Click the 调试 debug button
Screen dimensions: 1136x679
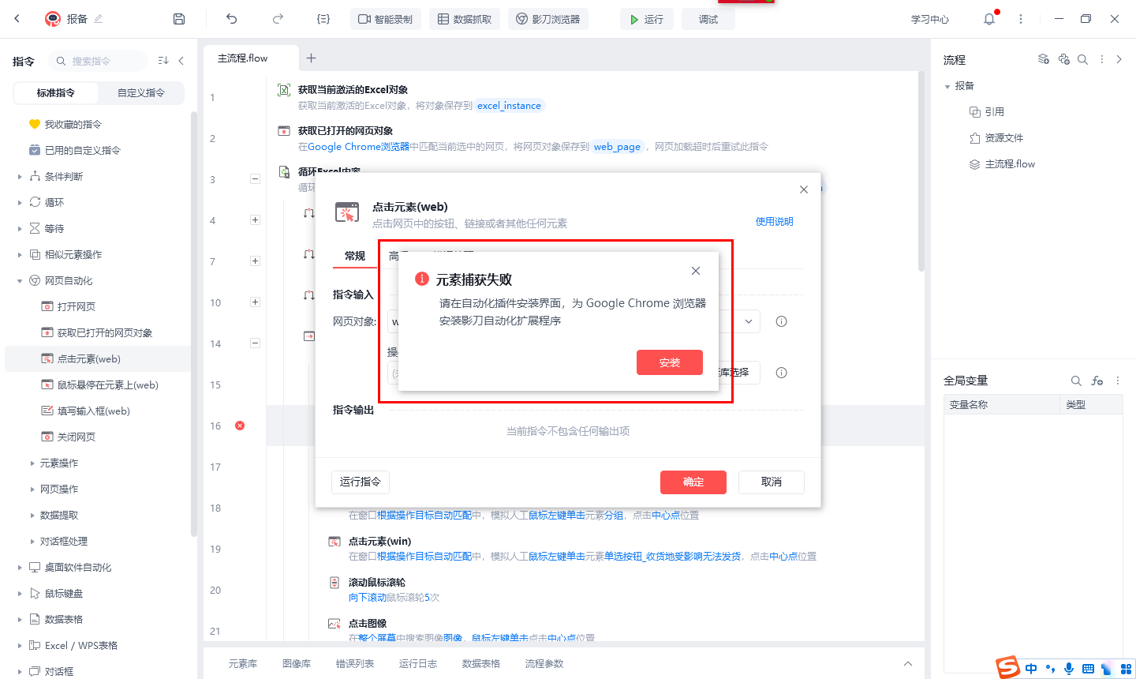[708, 19]
